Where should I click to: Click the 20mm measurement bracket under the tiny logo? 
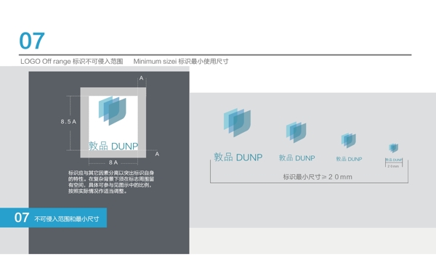(394, 163)
